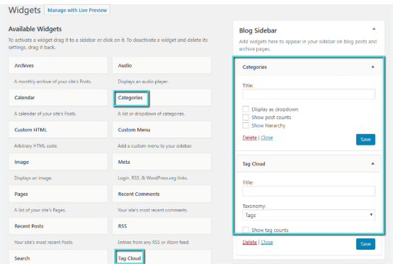Save the Categories widget settings
393x266 pixels.
pos(365,140)
